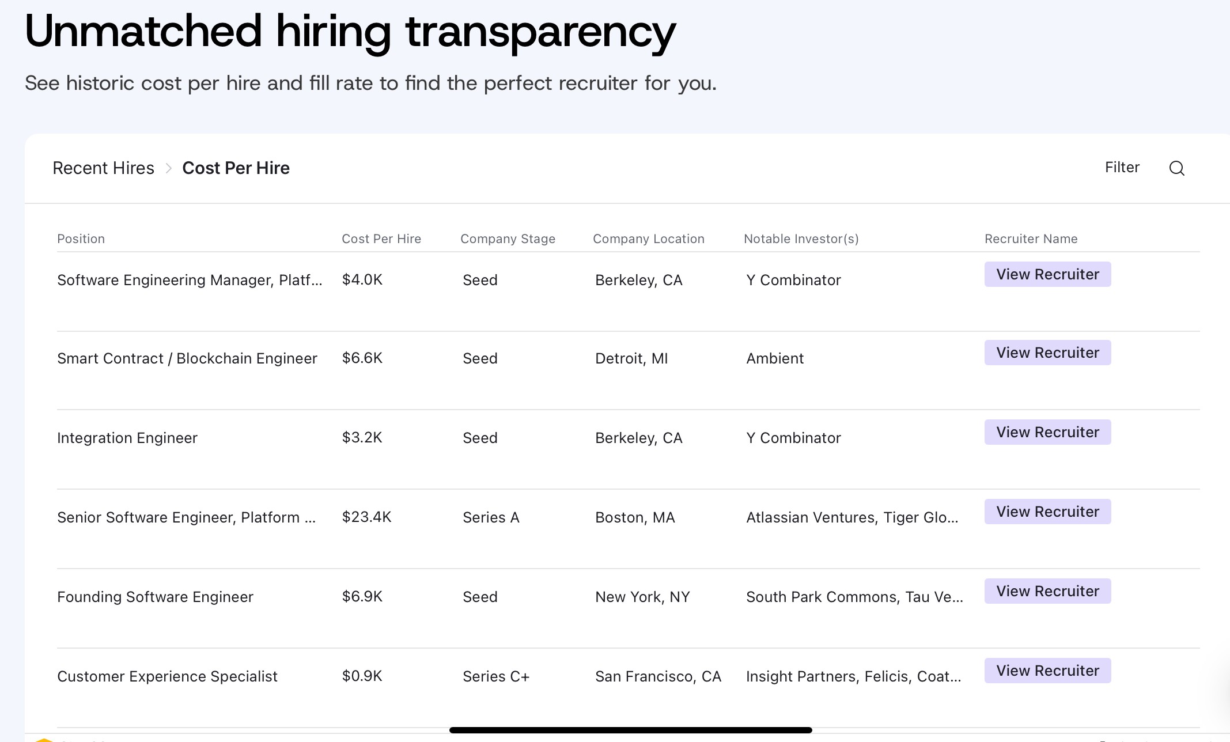Screen dimensions: 1230x742
Task: Click the Recruiter Name column header
Action: pos(1031,239)
